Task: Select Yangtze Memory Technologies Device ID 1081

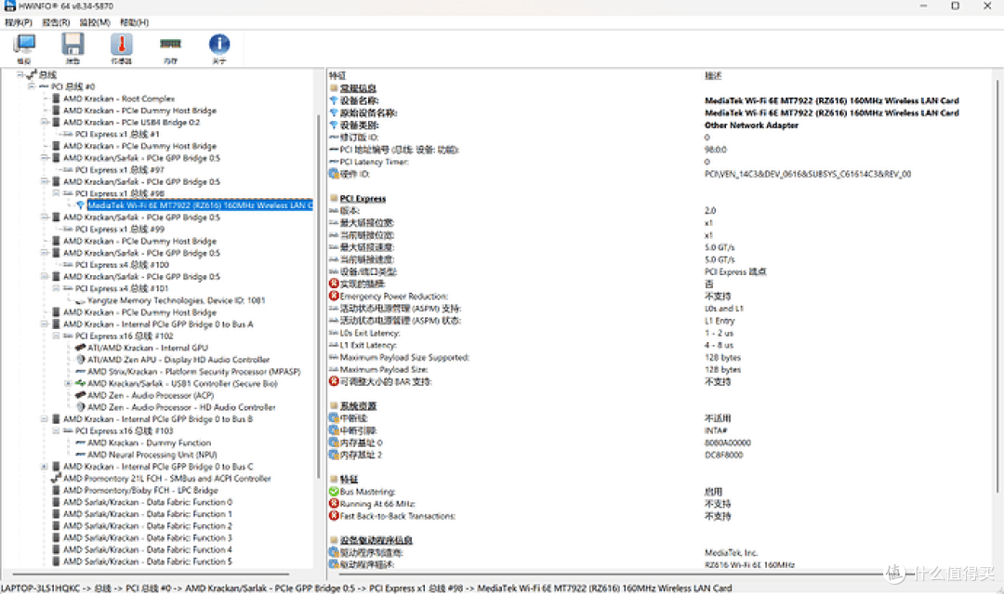Action: click(x=176, y=300)
